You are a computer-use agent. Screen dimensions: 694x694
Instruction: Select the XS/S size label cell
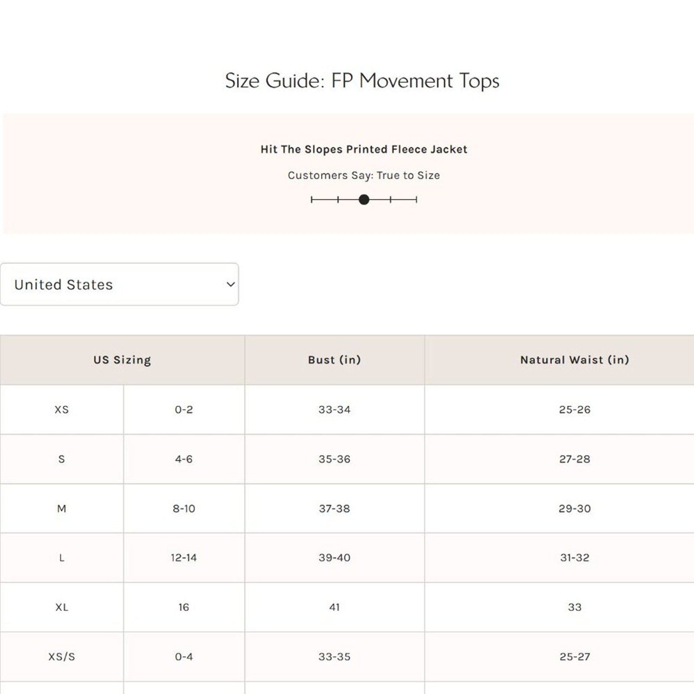click(x=62, y=657)
